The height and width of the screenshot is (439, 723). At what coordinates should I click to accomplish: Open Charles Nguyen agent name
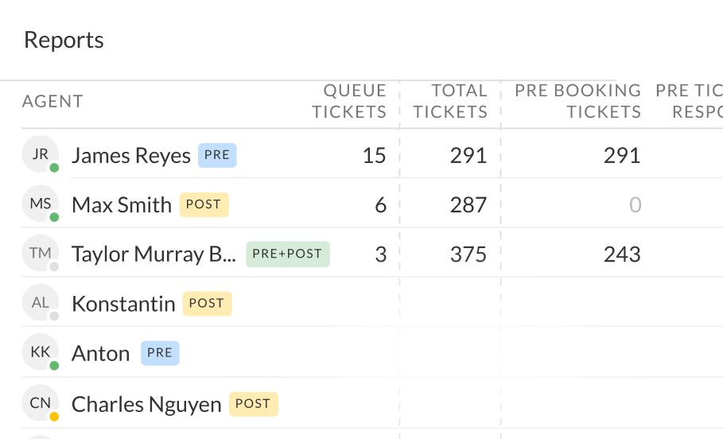[146, 405]
